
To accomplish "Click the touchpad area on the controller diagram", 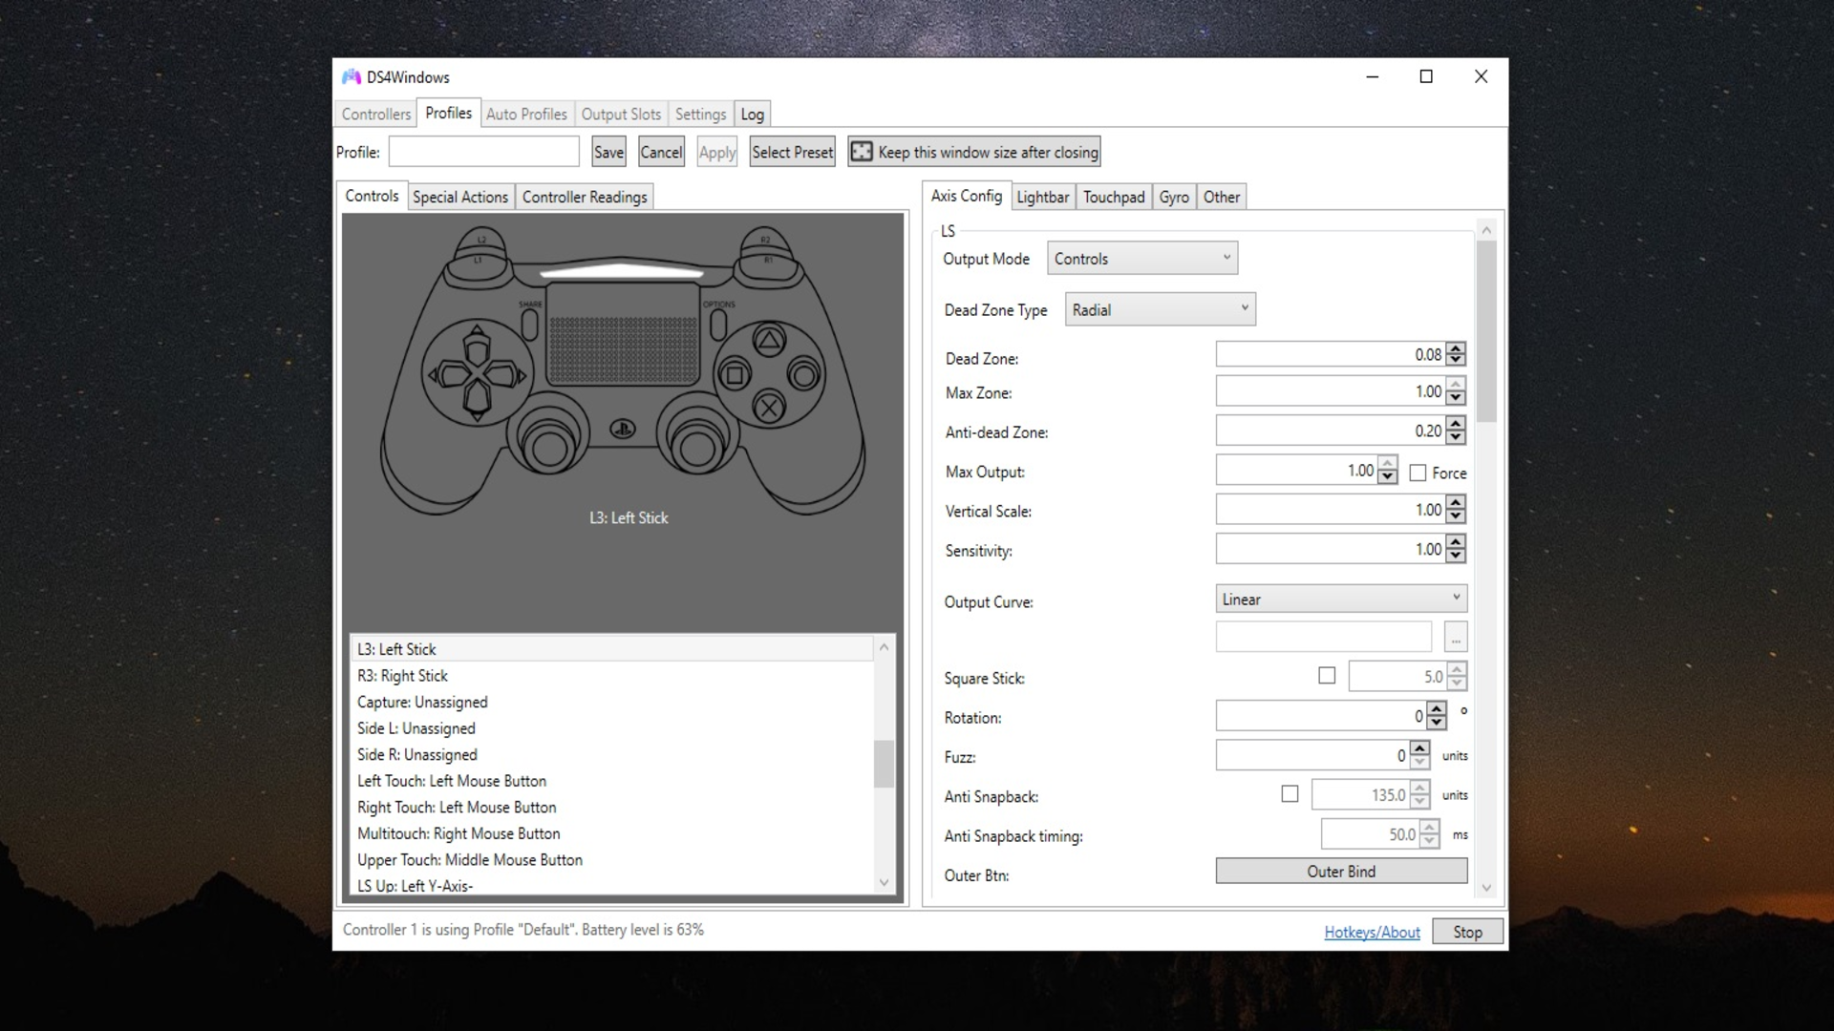I will pos(623,334).
